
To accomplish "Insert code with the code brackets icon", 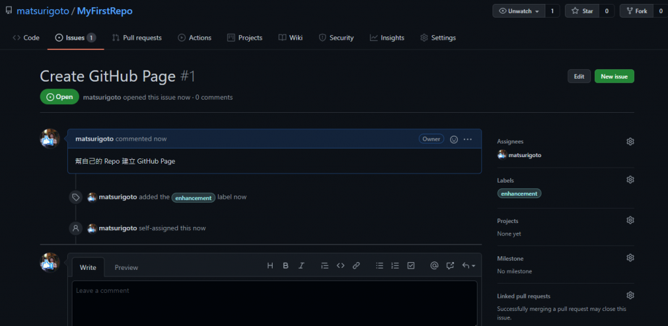I will point(341,265).
